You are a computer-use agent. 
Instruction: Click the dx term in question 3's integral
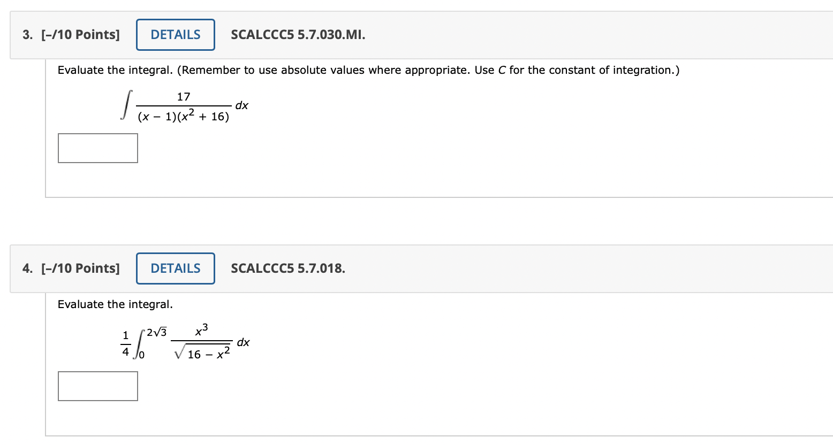pyautogui.click(x=242, y=105)
